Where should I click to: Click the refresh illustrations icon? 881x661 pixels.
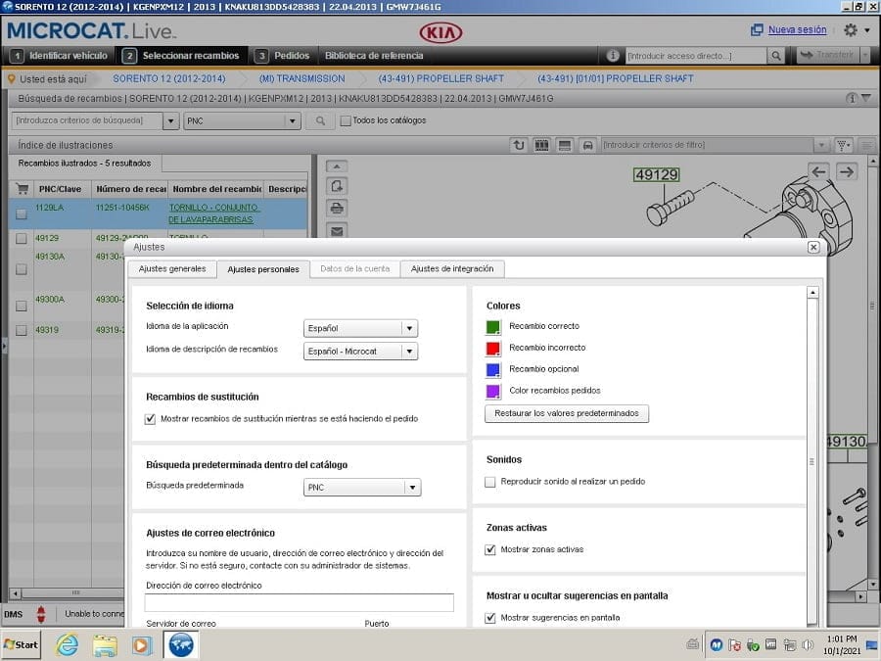point(519,145)
